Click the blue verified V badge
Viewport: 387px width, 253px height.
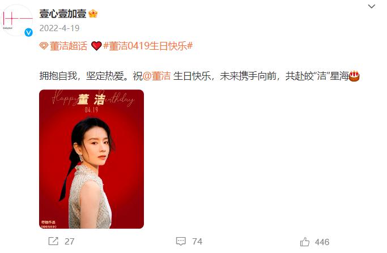[x=29, y=32]
